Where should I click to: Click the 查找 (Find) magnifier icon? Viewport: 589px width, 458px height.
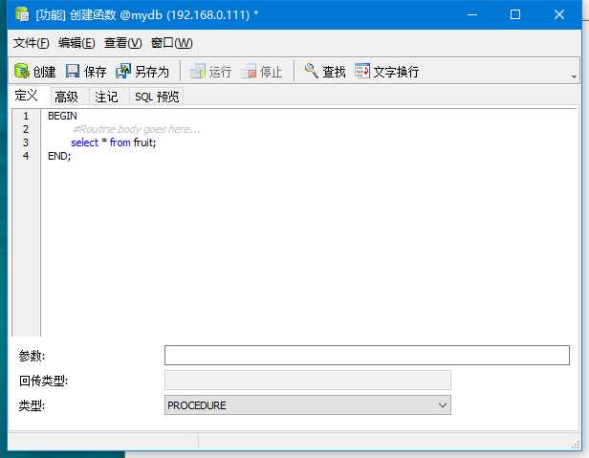coord(312,71)
